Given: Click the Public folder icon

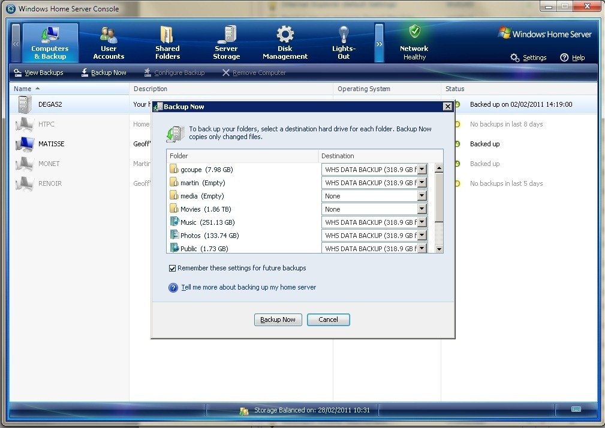Looking at the screenshot, I should pos(174,248).
